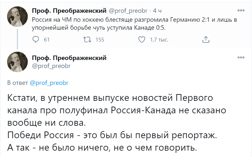Image resolution: width=252 pixels, height=157 pixels.
Task: Like the tweet with the heart icon
Action: tap(142, 40)
